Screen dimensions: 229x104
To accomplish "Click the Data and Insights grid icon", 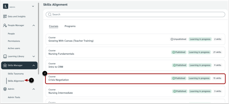I will (x=5, y=17).
